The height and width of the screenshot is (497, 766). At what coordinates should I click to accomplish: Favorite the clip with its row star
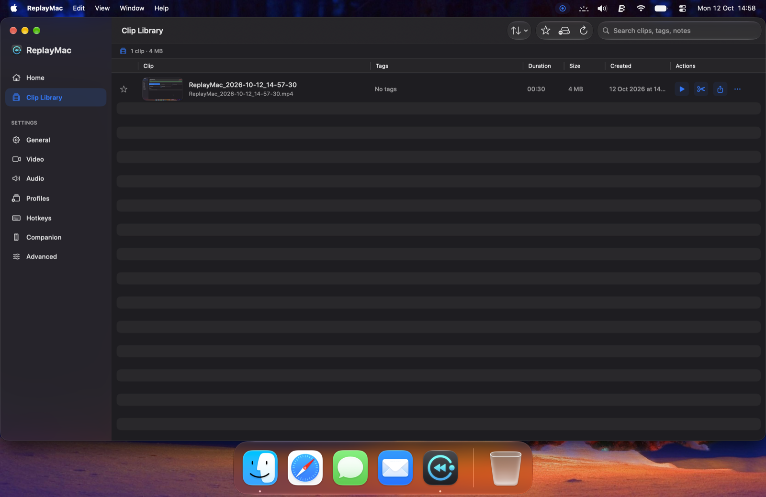click(124, 89)
